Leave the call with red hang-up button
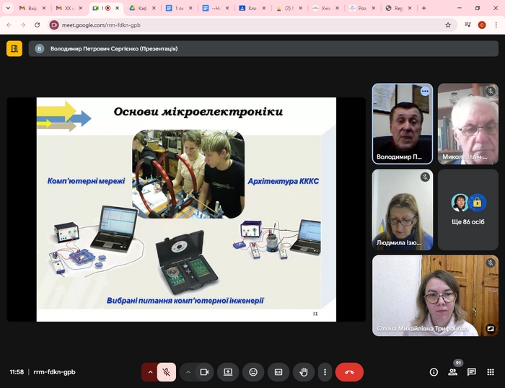 349,372
